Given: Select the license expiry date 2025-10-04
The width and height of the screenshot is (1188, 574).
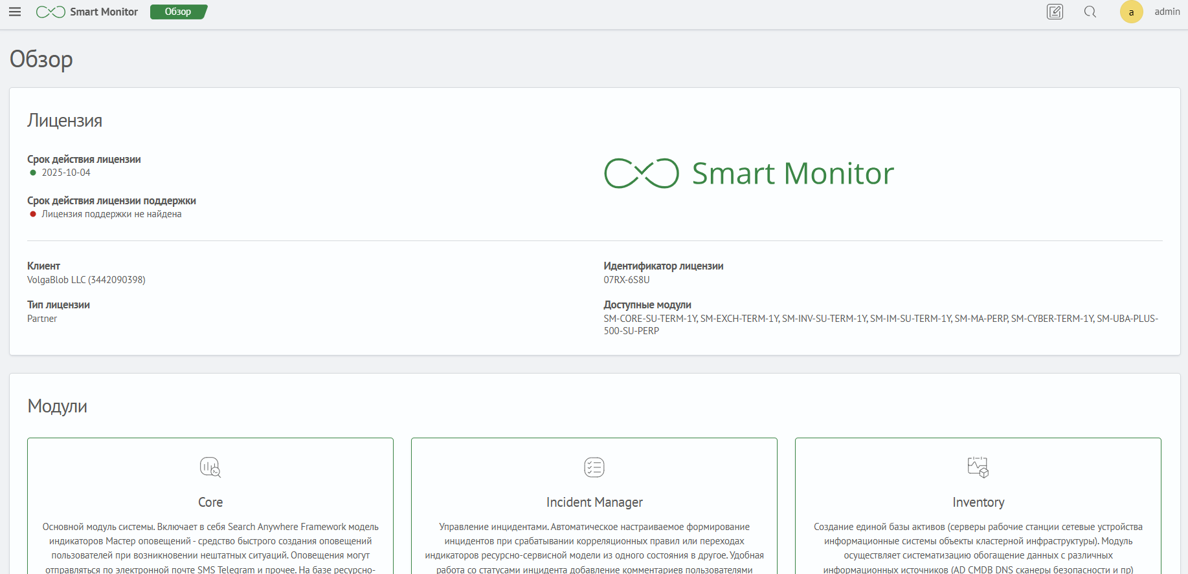Looking at the screenshot, I should (66, 173).
